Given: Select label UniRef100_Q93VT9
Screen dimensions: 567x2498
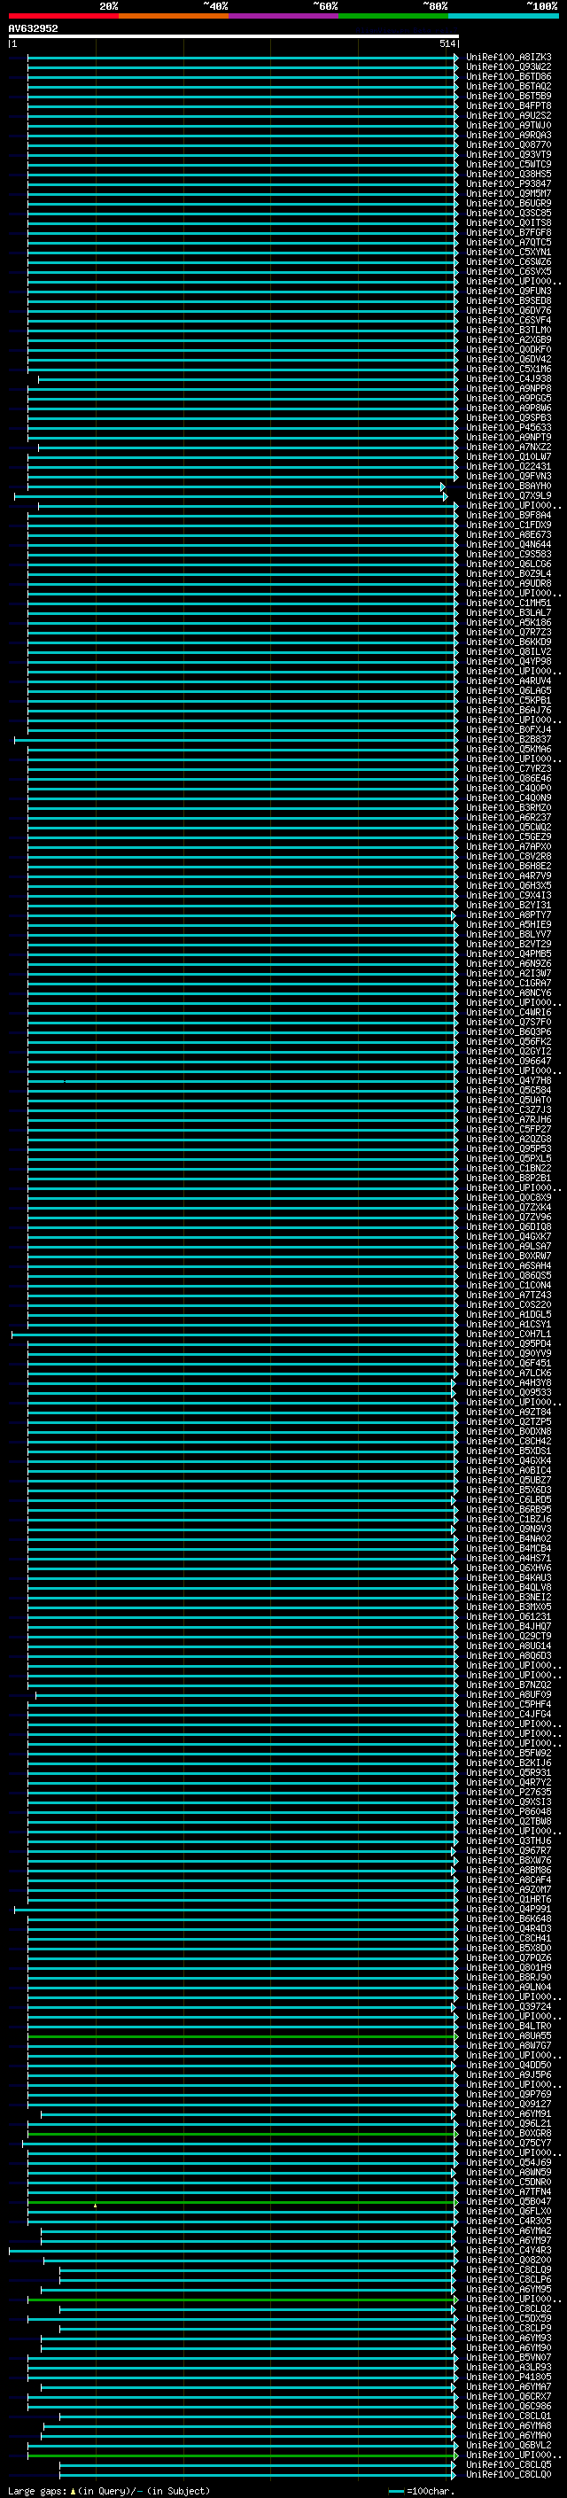Looking at the screenshot, I should (x=509, y=155).
